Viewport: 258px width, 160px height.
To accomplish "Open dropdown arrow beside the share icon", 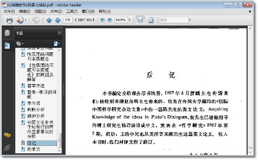I will point(25,20).
